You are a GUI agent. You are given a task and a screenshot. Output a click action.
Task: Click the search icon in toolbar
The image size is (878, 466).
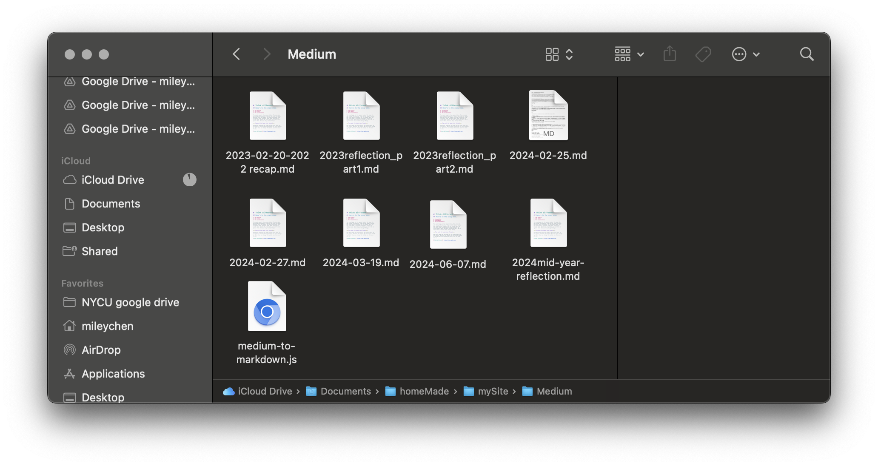coord(807,54)
